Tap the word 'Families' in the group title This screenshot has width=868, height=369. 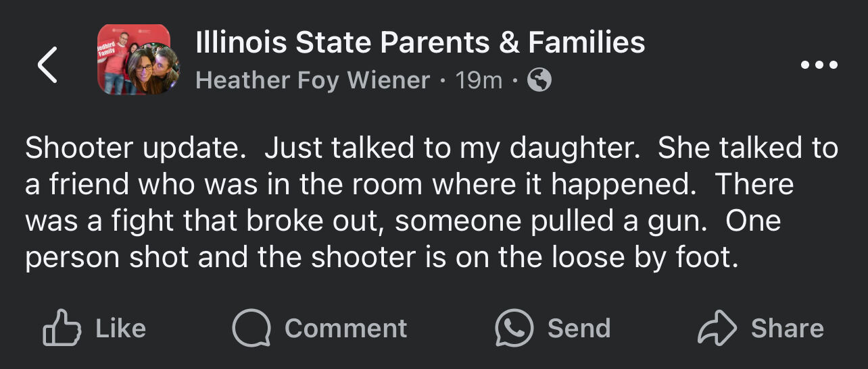click(586, 43)
